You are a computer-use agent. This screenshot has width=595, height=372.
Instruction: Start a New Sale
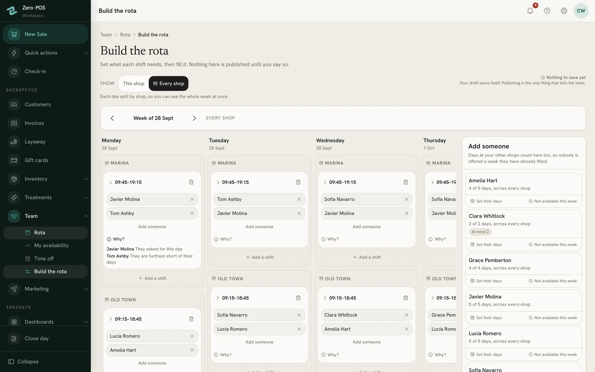[x=45, y=34]
